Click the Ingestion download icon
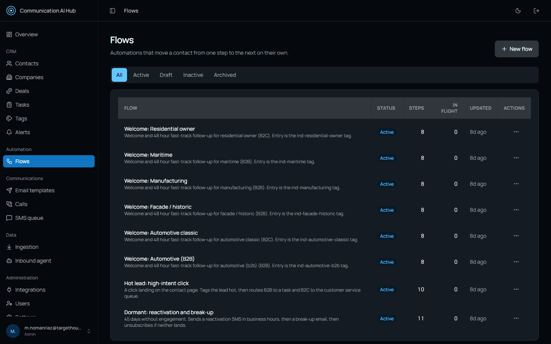The height and width of the screenshot is (344, 551). tap(9, 247)
